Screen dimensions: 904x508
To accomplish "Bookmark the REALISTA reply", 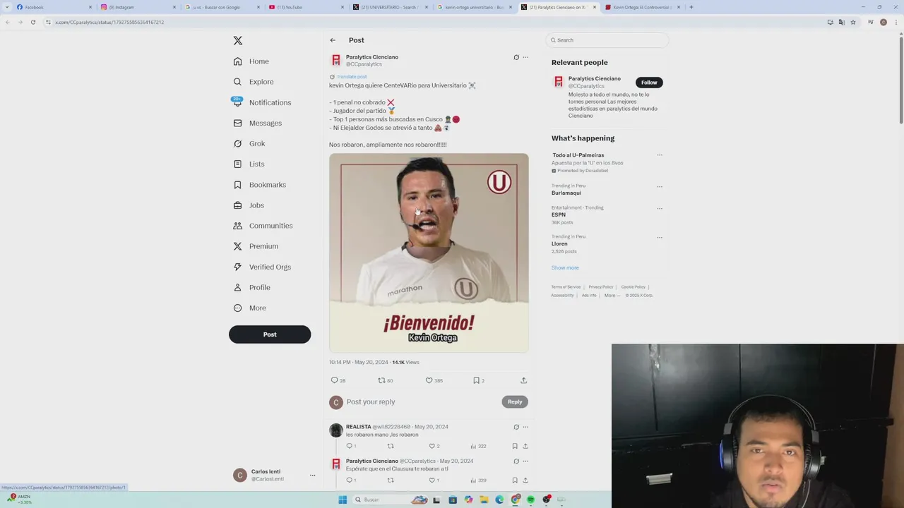I will click(515, 446).
